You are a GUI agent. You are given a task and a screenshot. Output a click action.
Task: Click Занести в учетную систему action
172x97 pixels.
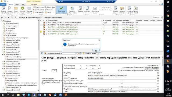(72, 10)
